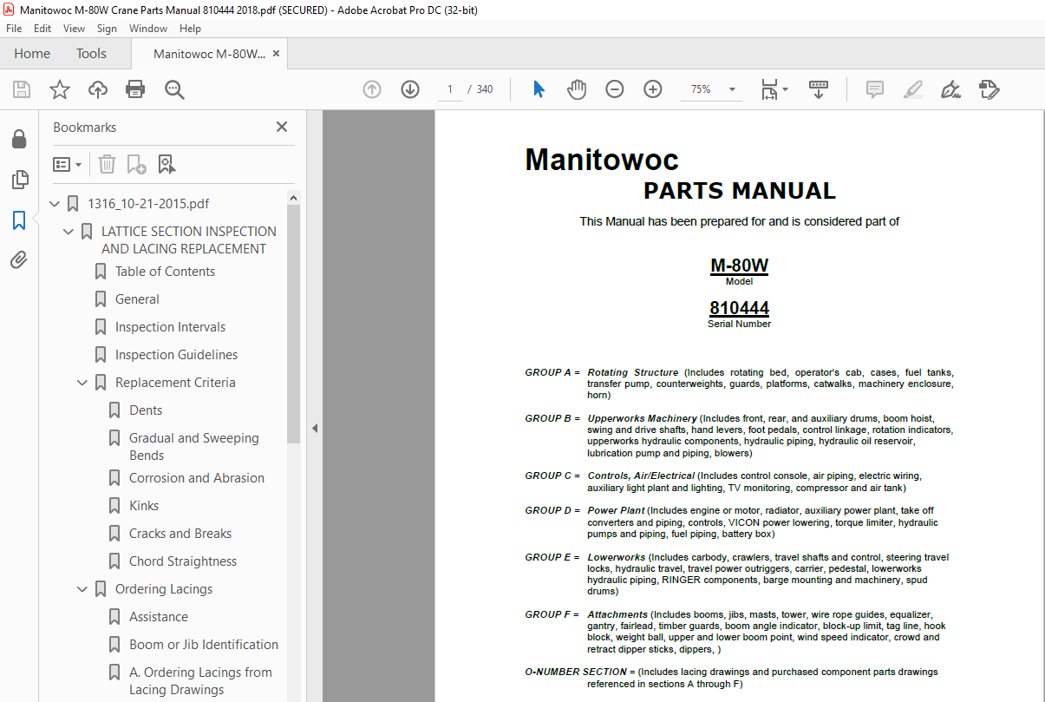1045x702 pixels.
Task: Go to next page arrow
Action: pyautogui.click(x=410, y=89)
